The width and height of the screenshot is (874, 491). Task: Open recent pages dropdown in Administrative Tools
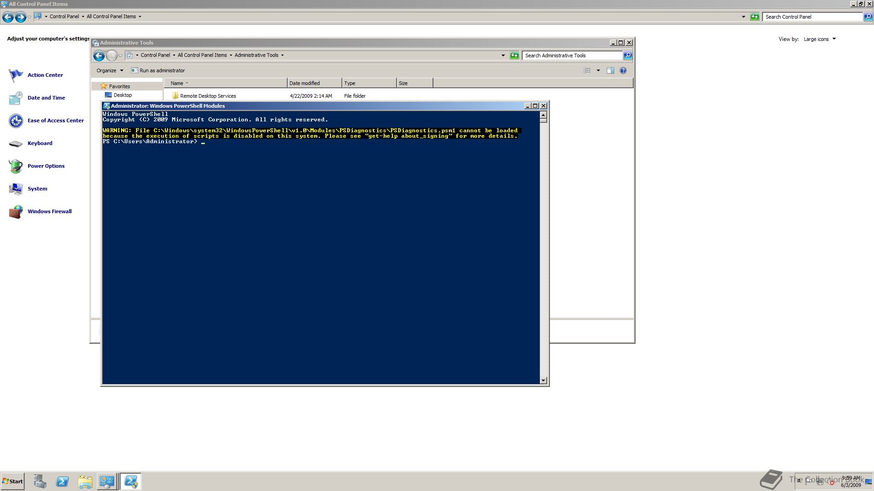120,55
